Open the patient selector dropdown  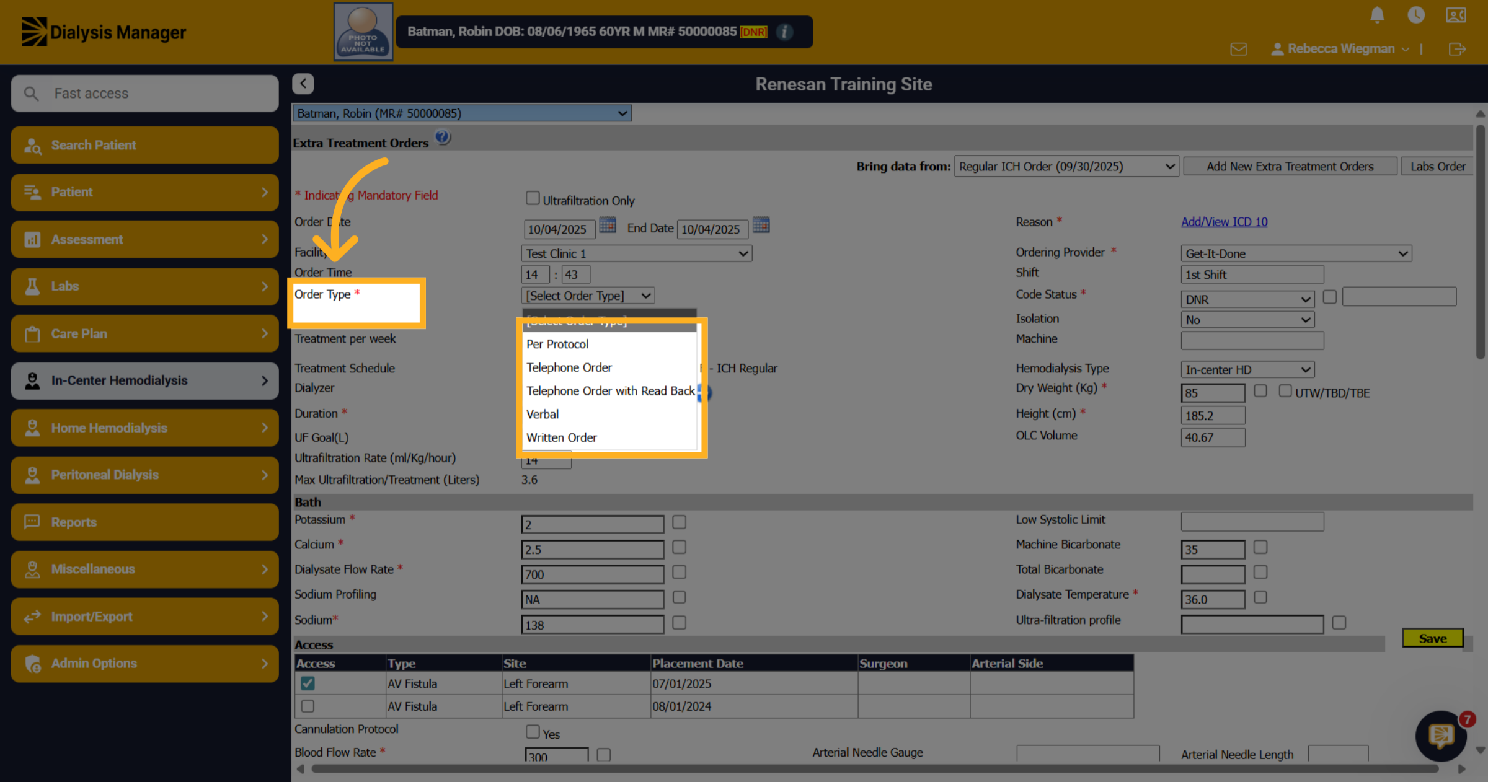(462, 113)
